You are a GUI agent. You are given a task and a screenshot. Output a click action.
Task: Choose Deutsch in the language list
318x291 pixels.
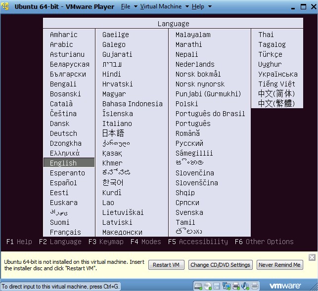pyautogui.click(x=63, y=133)
